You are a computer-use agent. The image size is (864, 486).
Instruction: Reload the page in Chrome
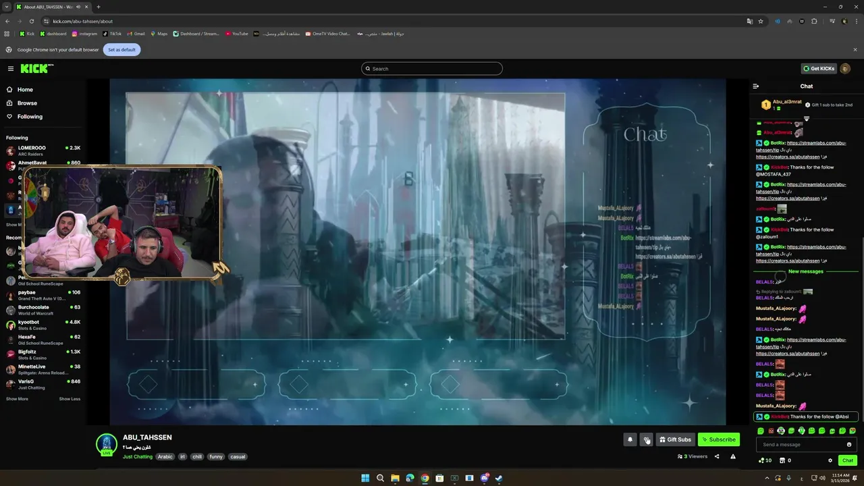(x=31, y=21)
